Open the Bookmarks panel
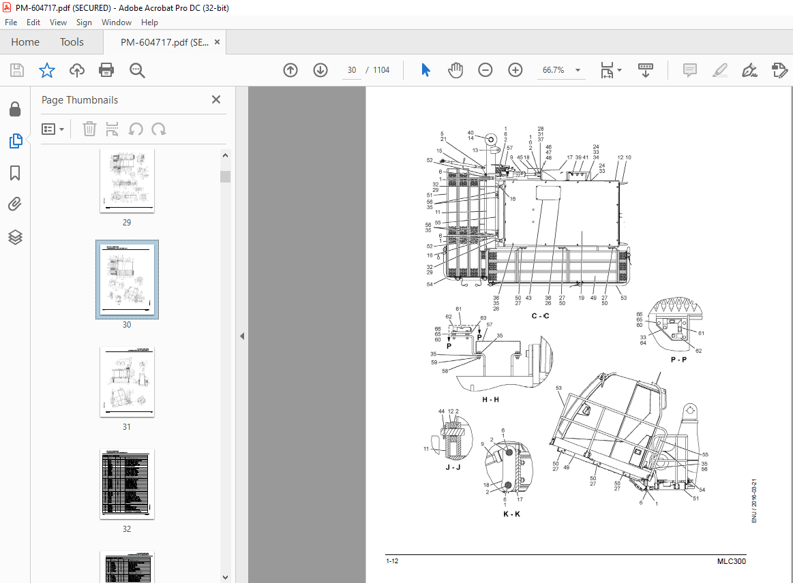The image size is (793, 583). [x=15, y=173]
